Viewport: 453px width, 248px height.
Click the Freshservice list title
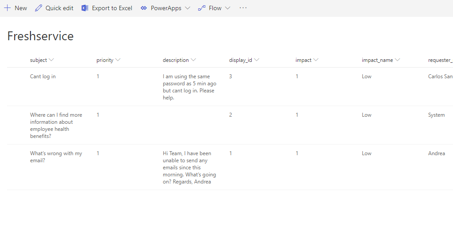click(x=40, y=36)
